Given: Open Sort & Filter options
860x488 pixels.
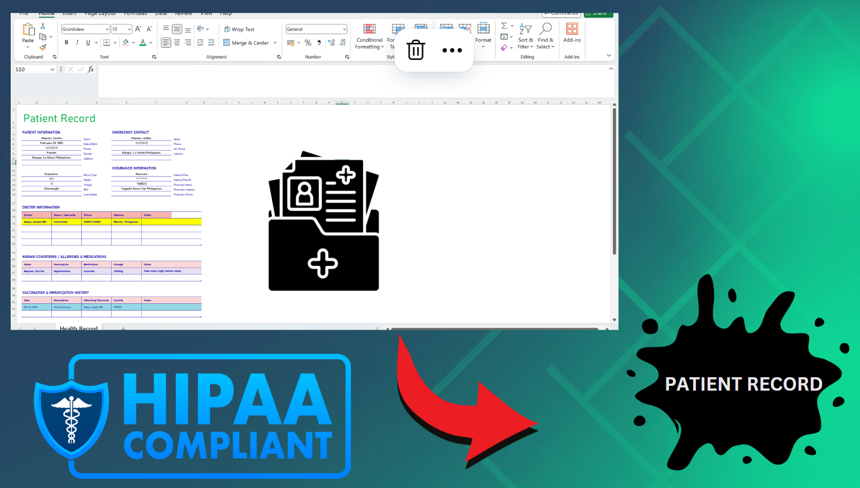Looking at the screenshot, I should click(x=525, y=36).
